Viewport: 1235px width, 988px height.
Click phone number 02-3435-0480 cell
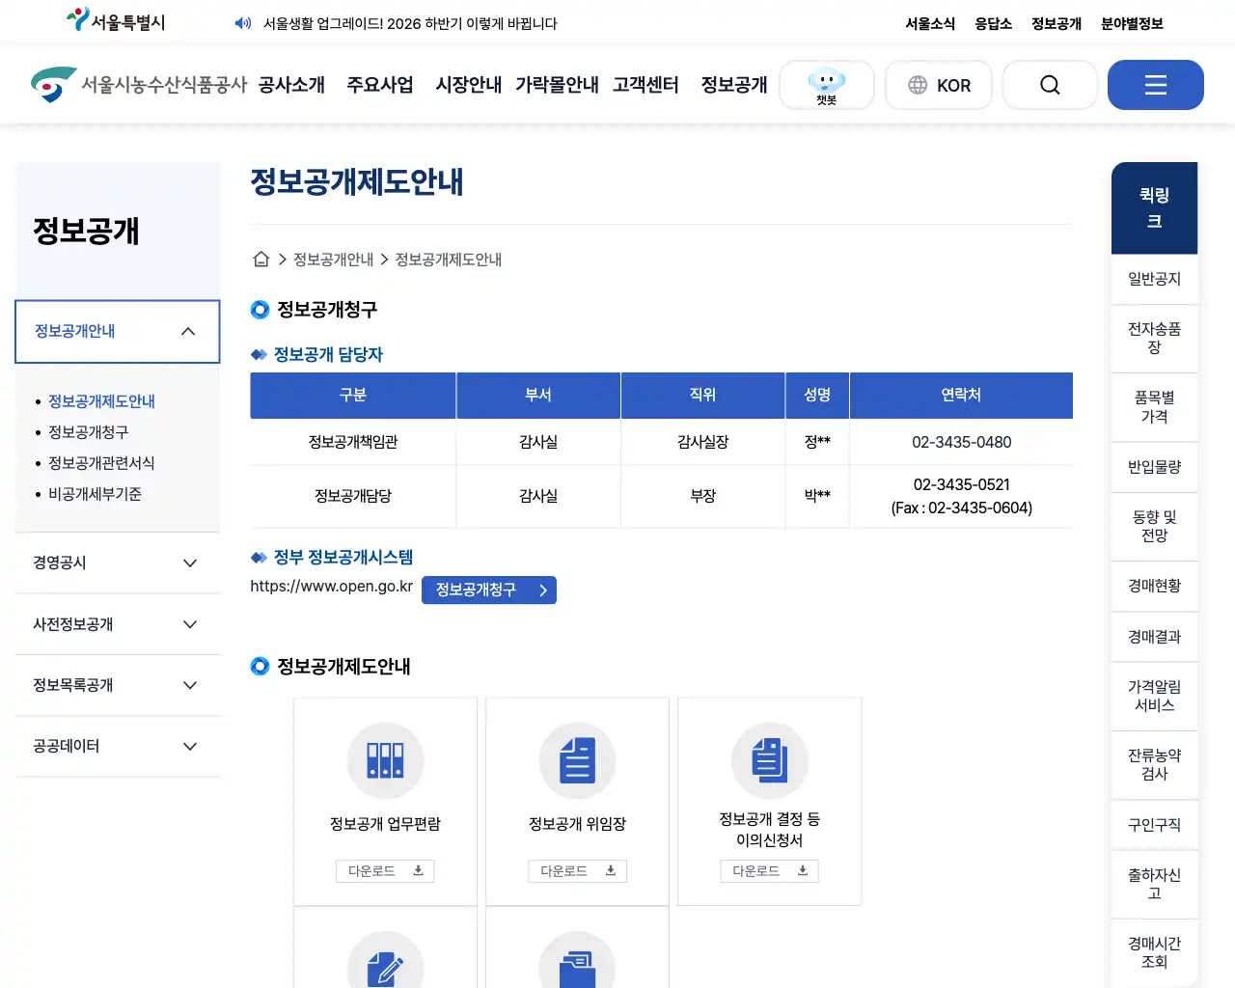pyautogui.click(x=962, y=442)
